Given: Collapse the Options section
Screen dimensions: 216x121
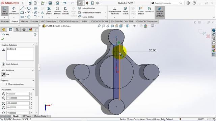Looking at the screenshot, I should pyautogui.click(x=33, y=81).
